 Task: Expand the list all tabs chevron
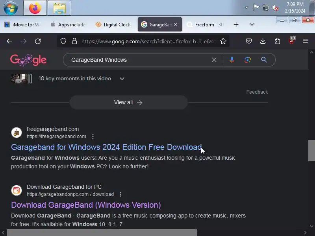pyautogui.click(x=252, y=24)
